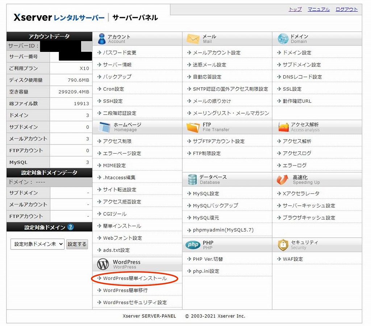Open MySQLバックアップ
371x326 pixels.
(215, 206)
